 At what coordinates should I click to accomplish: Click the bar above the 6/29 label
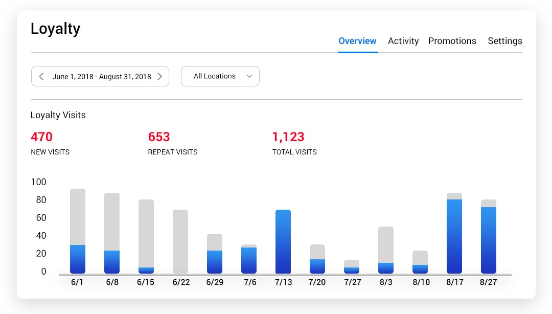[x=215, y=254]
